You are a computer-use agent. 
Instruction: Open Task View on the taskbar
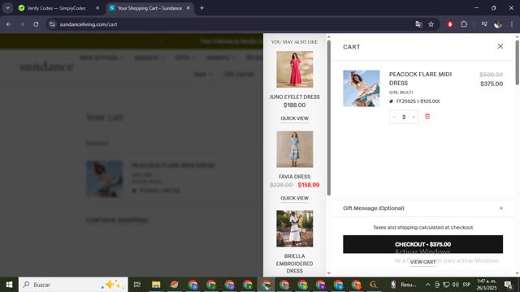pos(137,285)
